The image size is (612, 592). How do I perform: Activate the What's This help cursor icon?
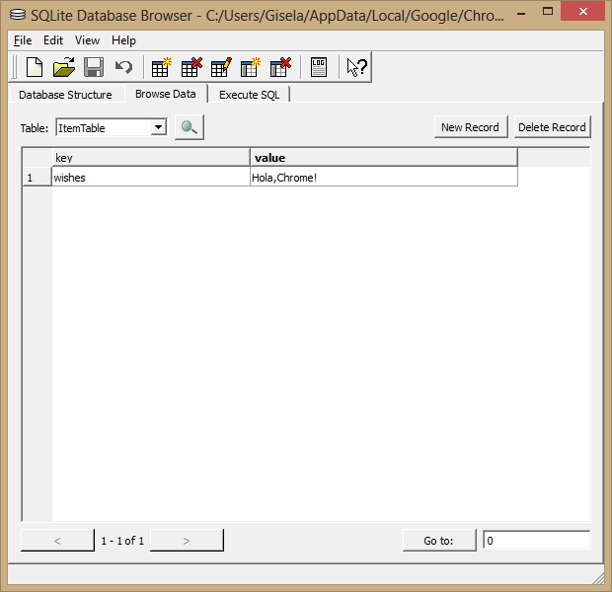coord(356,67)
